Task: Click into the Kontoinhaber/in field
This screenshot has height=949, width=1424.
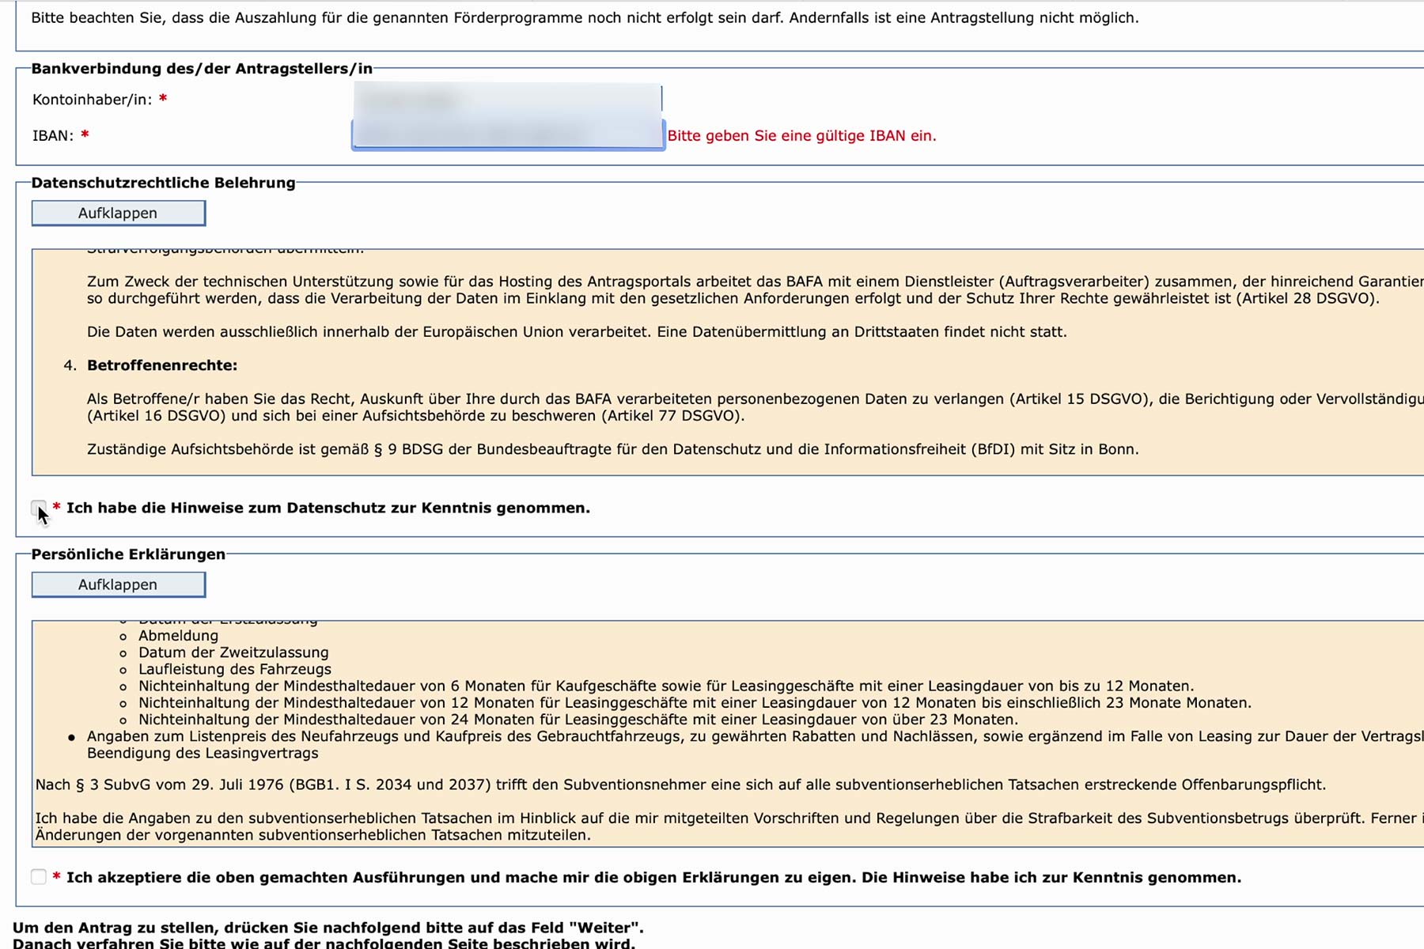Action: coord(506,100)
